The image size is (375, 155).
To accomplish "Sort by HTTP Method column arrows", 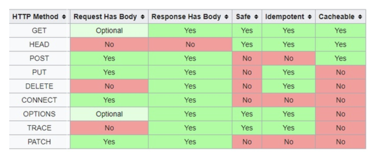I will [64, 17].
